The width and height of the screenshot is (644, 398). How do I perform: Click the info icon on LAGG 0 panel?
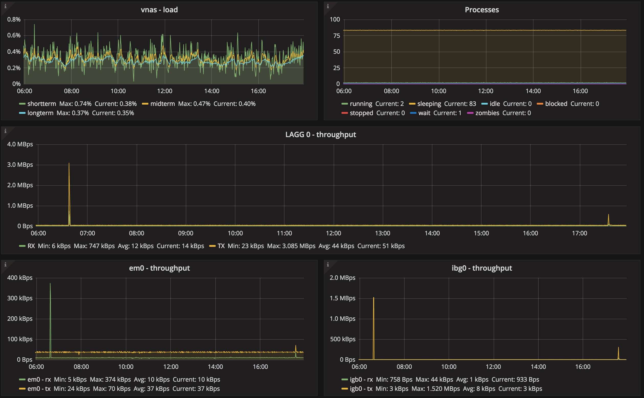point(5,131)
